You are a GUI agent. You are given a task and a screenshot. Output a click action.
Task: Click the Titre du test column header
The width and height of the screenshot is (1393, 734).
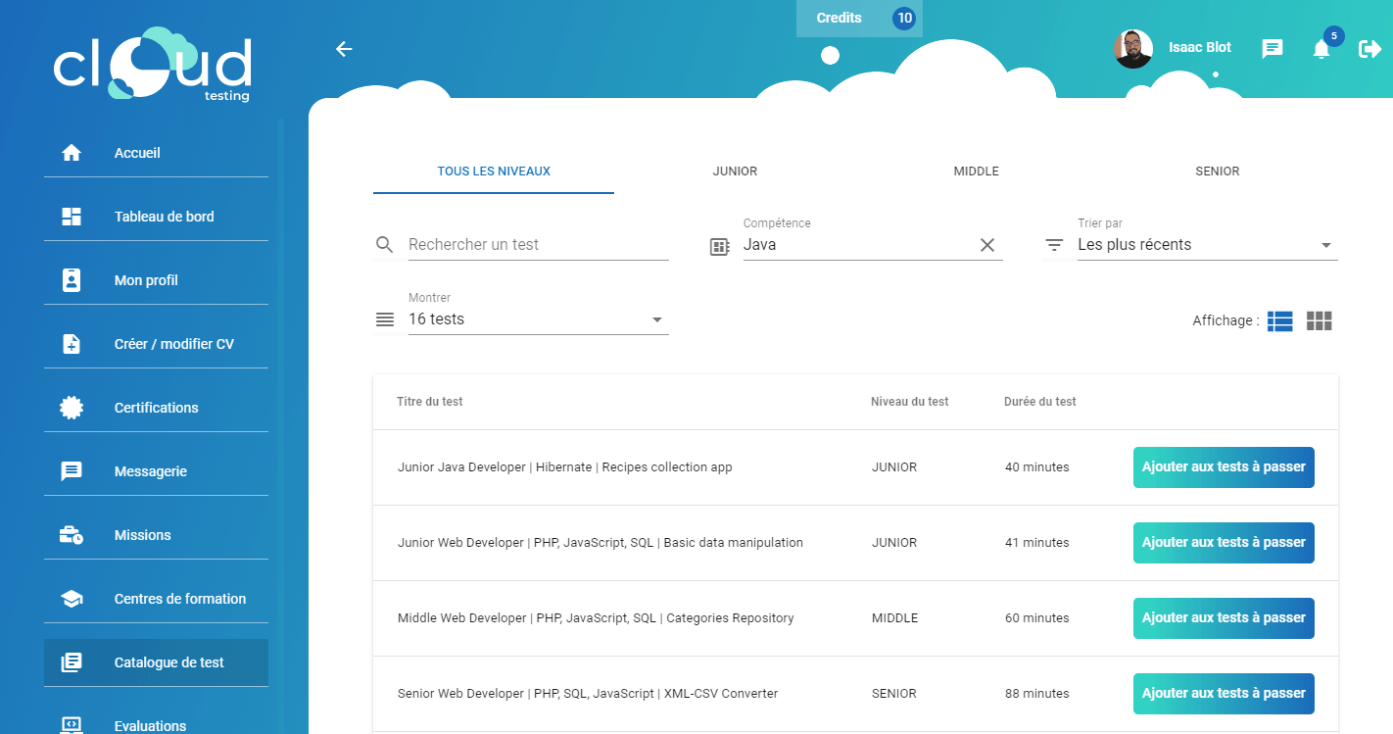430,402
